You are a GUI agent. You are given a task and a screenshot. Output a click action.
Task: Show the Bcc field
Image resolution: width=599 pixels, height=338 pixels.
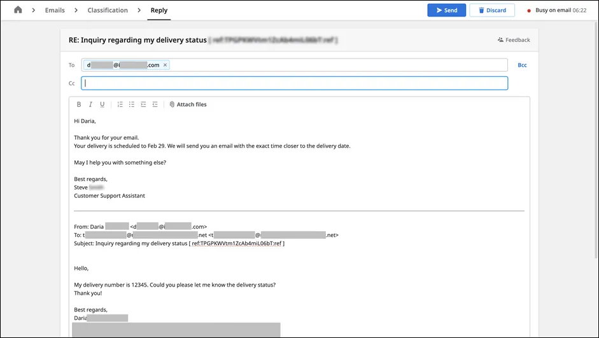522,65
